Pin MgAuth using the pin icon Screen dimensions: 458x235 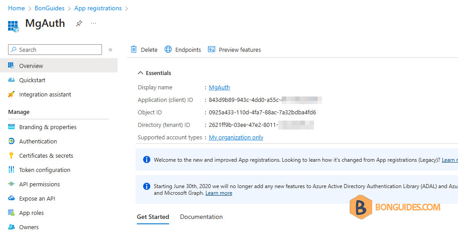pyautogui.click(x=79, y=23)
